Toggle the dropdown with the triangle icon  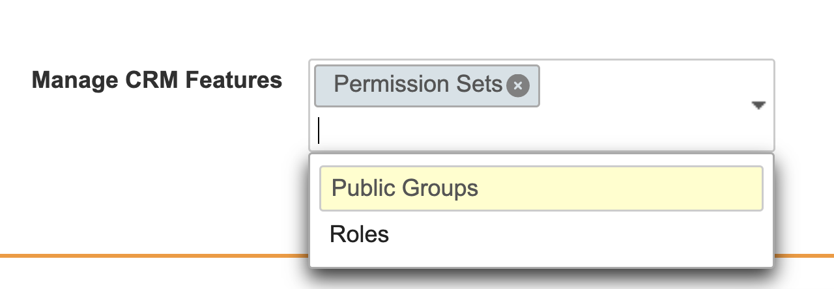[758, 105]
